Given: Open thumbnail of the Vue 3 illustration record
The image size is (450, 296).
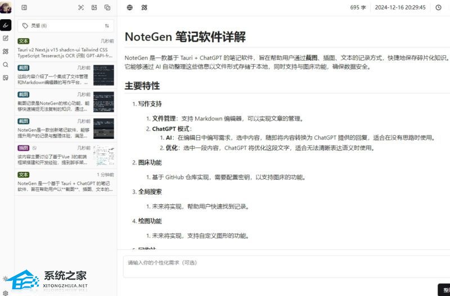Looking at the screenshot, I should (103, 155).
